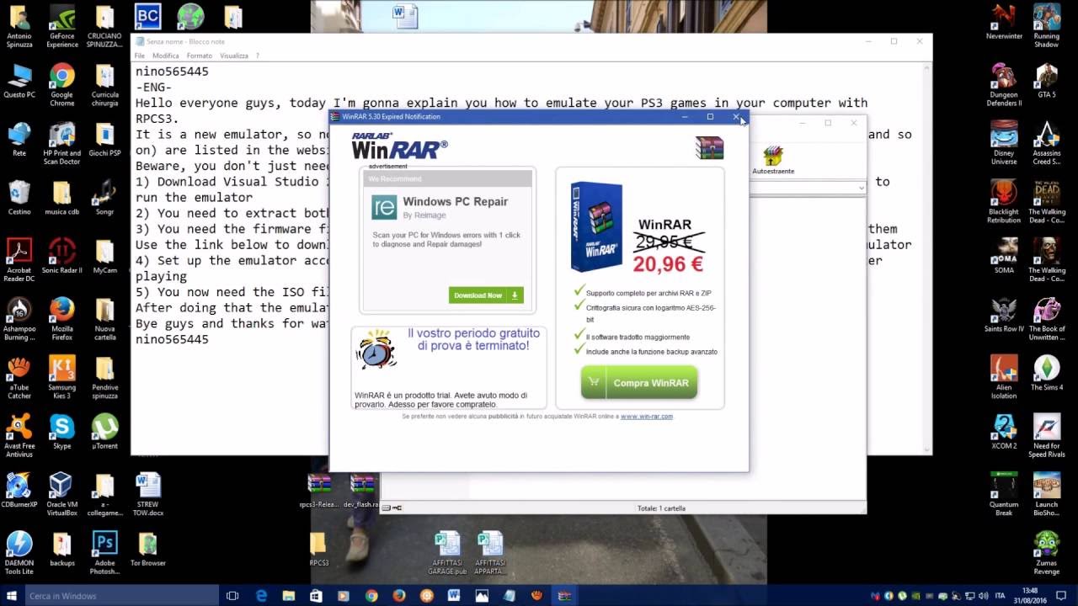Image resolution: width=1078 pixels, height=606 pixels.
Task: Open the Neverwinter game shortcut
Action: pos(1004,23)
